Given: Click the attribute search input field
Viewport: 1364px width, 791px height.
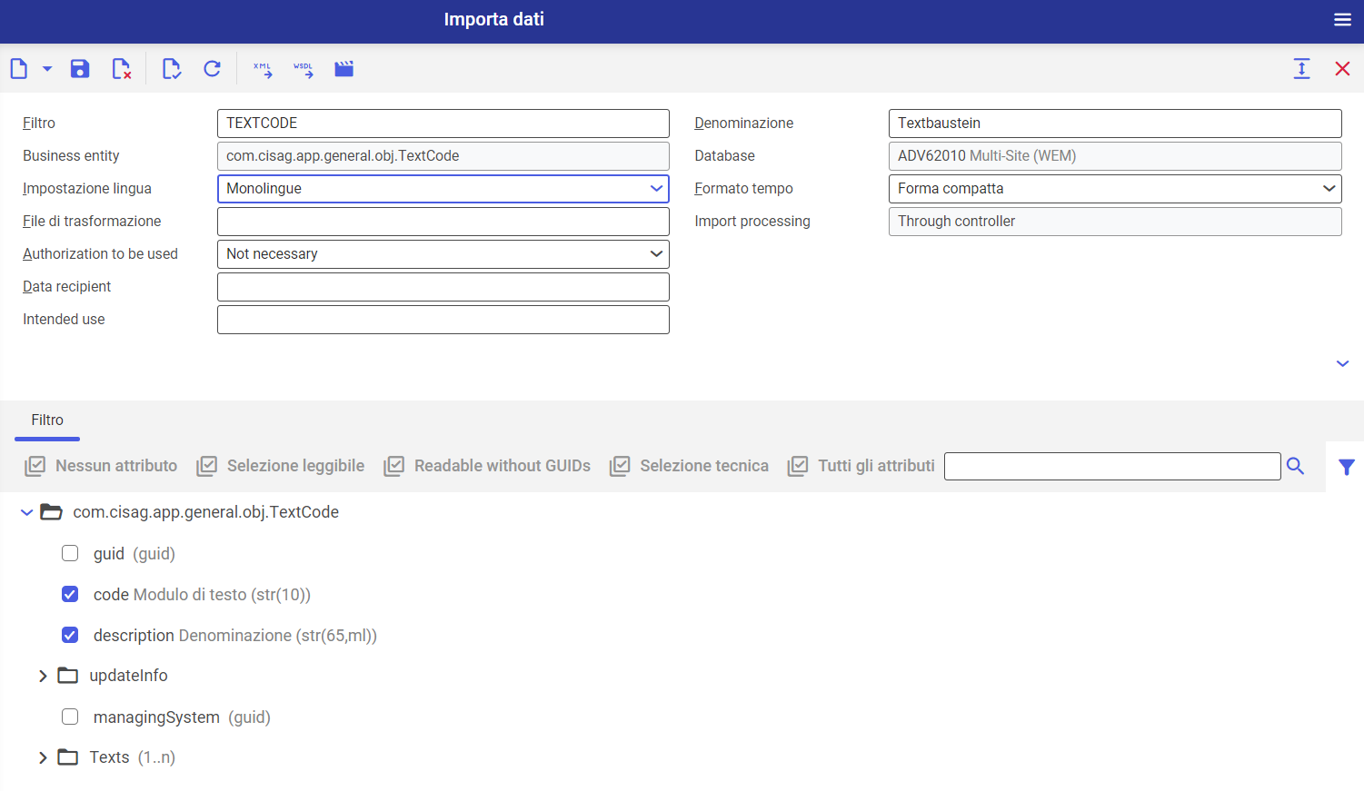Looking at the screenshot, I should tap(1112, 467).
